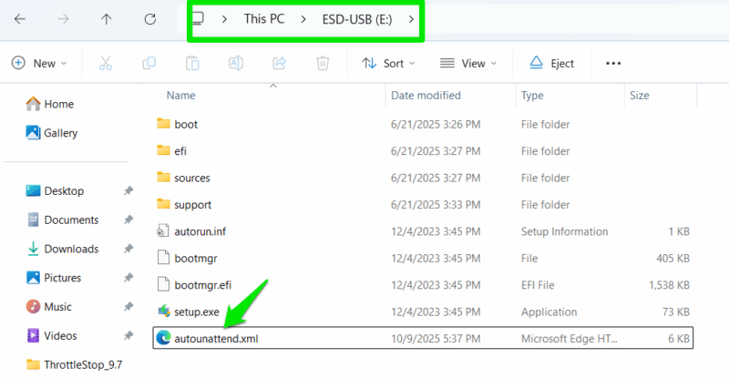Click the gear icon of autorun.inf
The width and height of the screenshot is (729, 378).
coord(163,230)
